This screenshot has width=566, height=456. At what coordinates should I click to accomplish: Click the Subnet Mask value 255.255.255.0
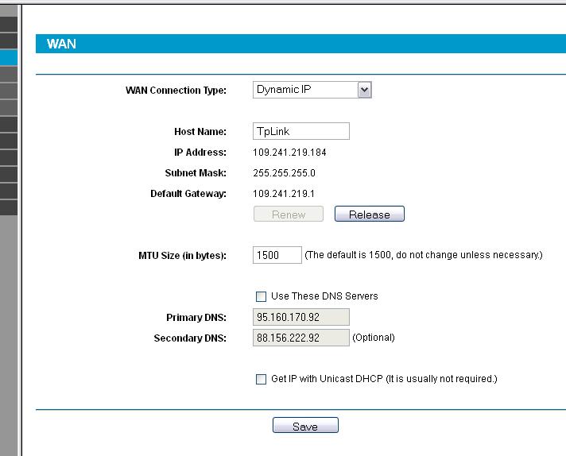tap(284, 173)
